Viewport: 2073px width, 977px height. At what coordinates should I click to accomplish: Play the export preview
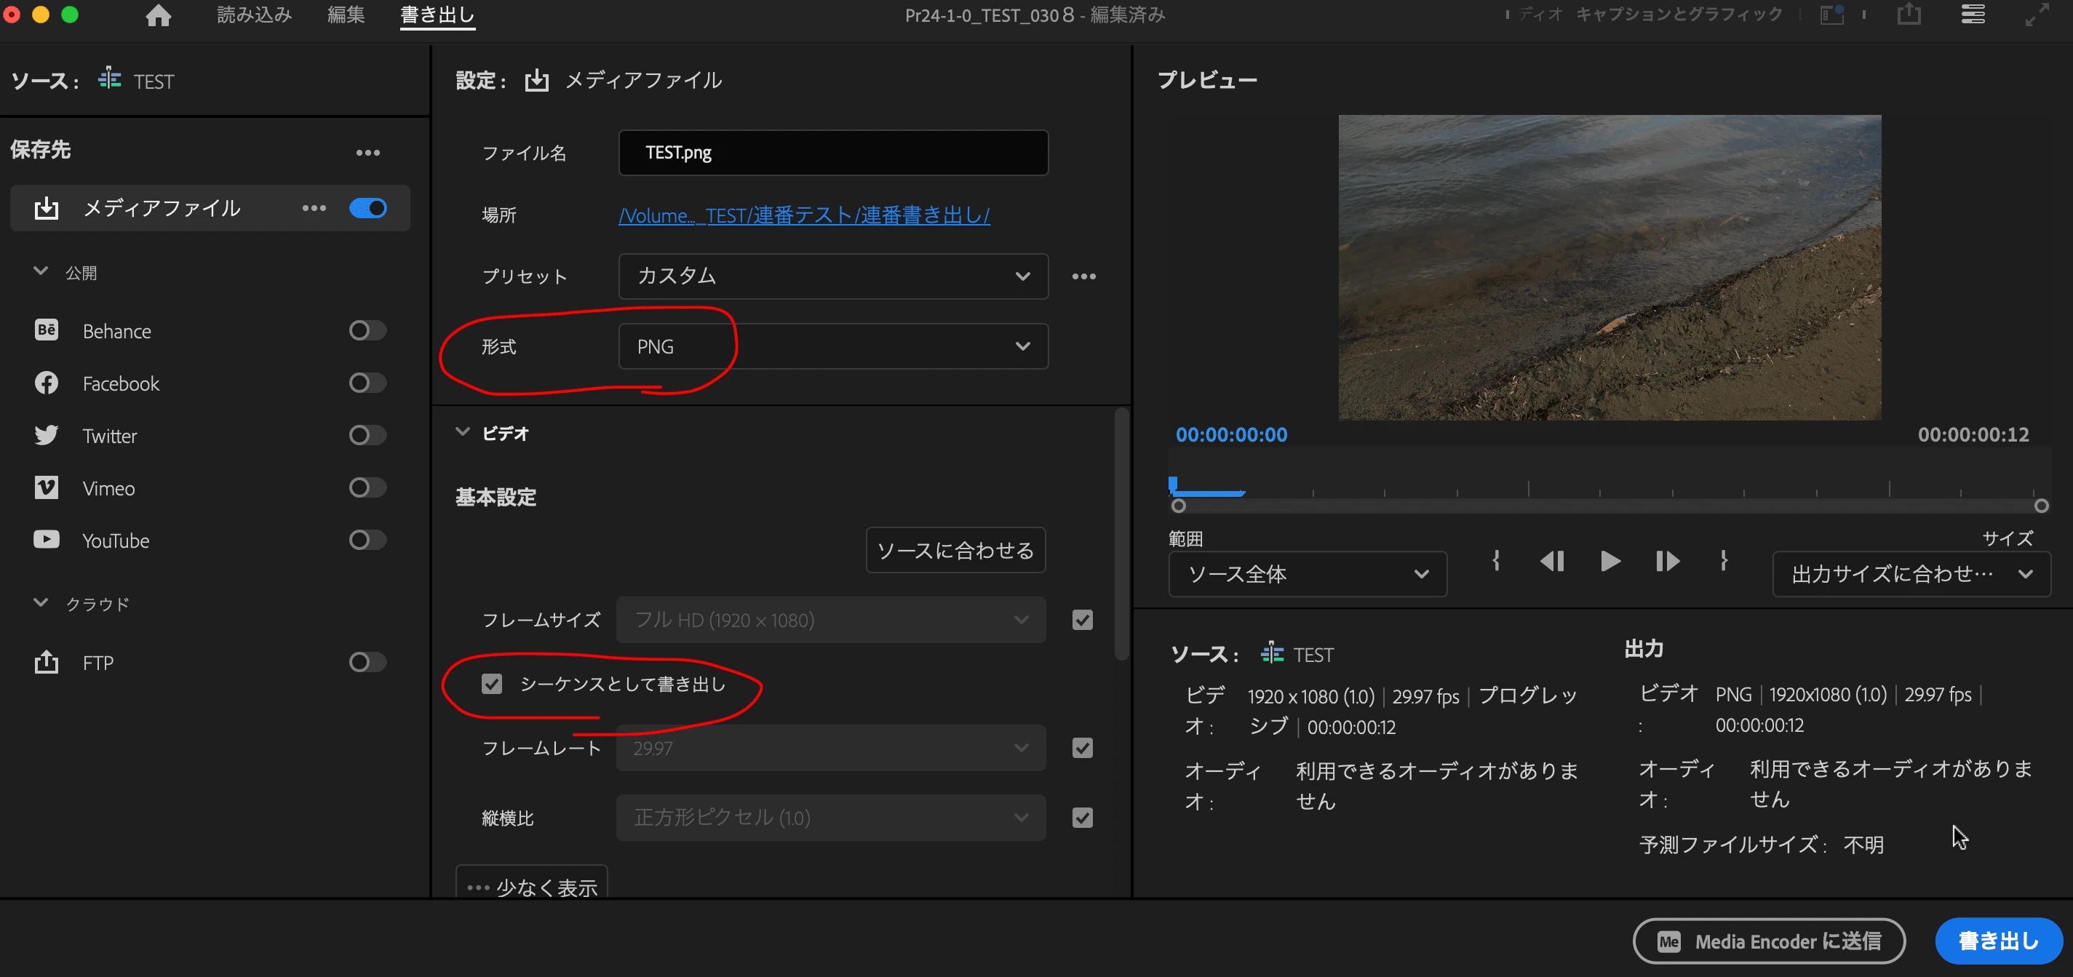coord(1610,561)
